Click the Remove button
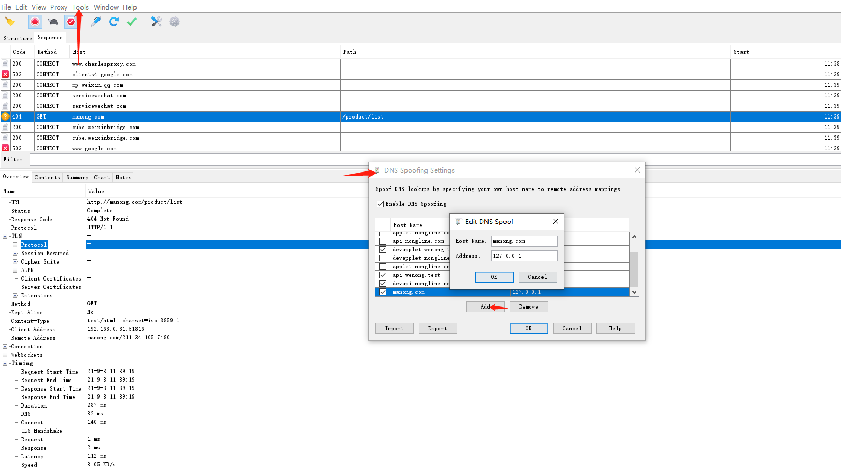 tap(529, 306)
